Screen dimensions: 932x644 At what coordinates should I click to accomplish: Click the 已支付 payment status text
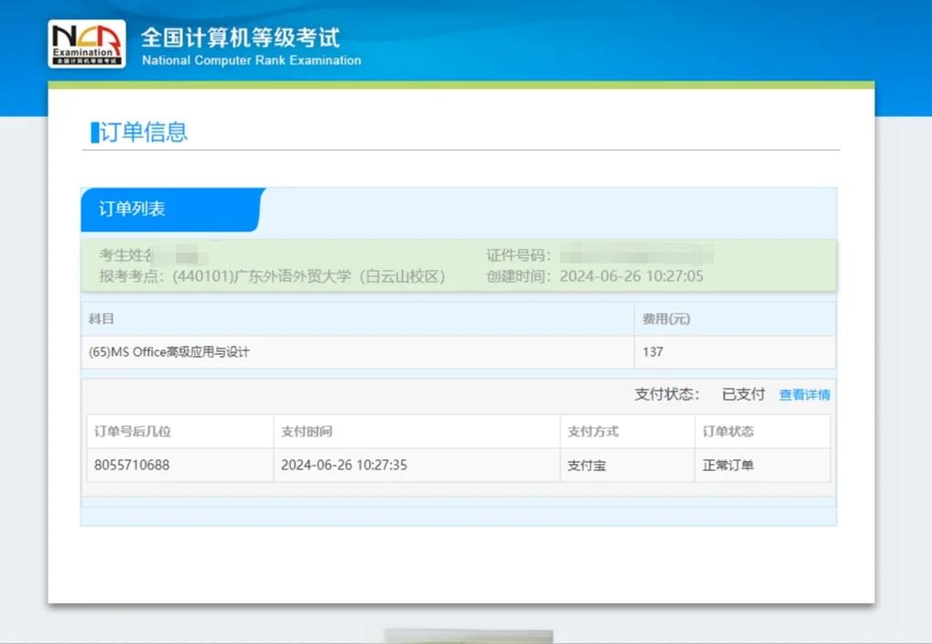(x=742, y=394)
